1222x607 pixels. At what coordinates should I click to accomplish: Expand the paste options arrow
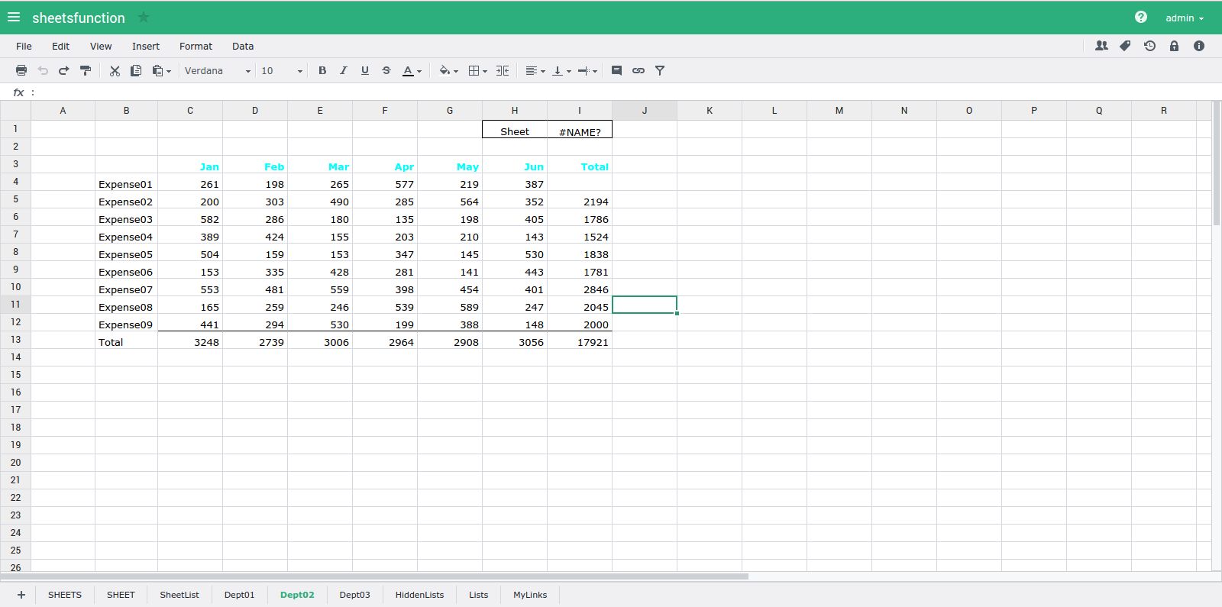coord(169,71)
